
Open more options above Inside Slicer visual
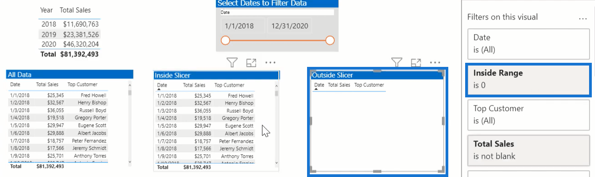[x=271, y=63]
